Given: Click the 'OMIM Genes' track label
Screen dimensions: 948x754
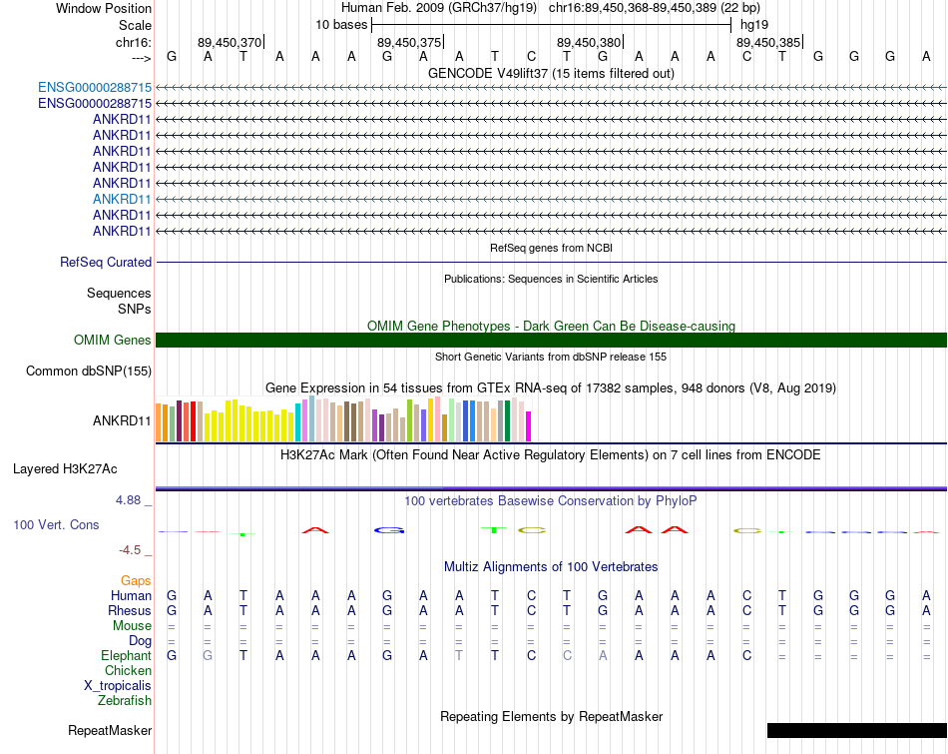Looking at the screenshot, I should [113, 341].
